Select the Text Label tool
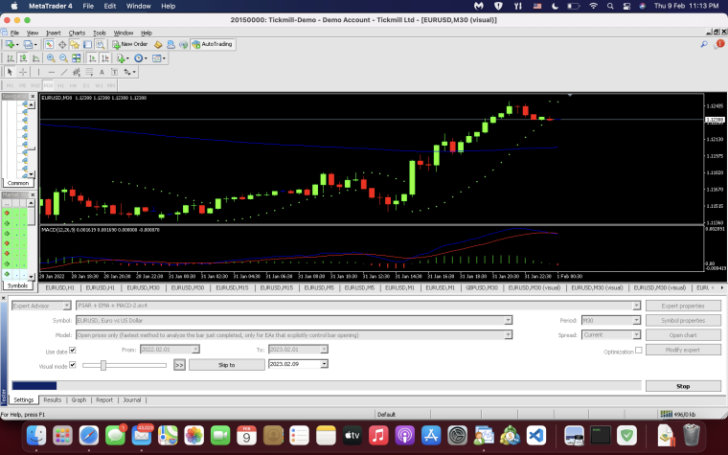The image size is (728, 455). [x=114, y=72]
